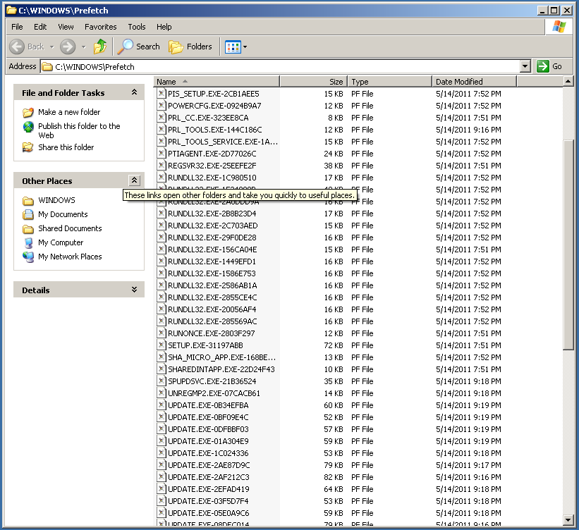Screen dimensions: 579x530
Task: Select file SHAREDINTAPP.EXE-22D24F43
Action: point(221,369)
